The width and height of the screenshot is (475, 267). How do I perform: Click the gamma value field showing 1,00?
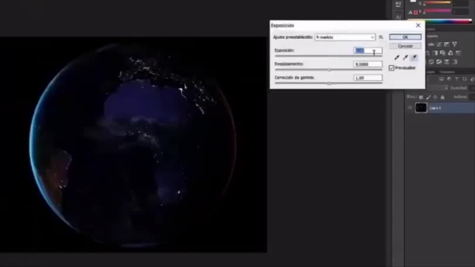click(368, 78)
